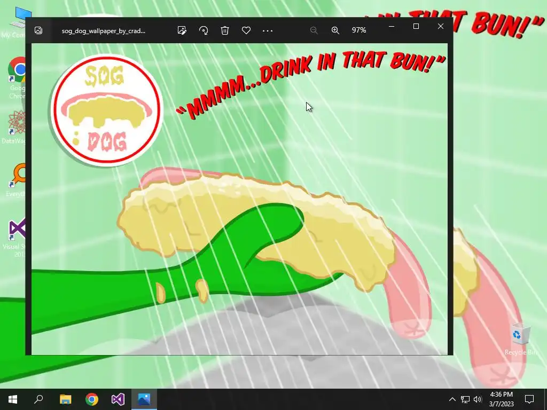Click the Photos app icon in the title bar
547x410 pixels.
(38, 30)
